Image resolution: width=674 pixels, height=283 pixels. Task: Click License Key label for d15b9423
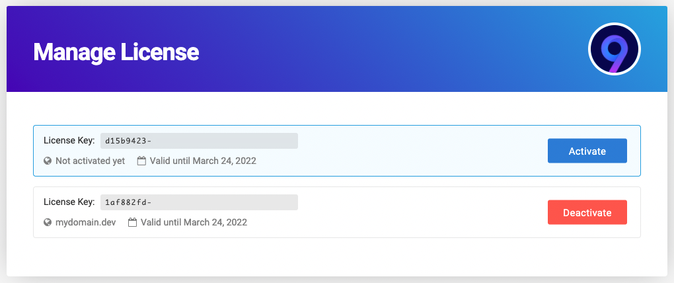tap(69, 141)
